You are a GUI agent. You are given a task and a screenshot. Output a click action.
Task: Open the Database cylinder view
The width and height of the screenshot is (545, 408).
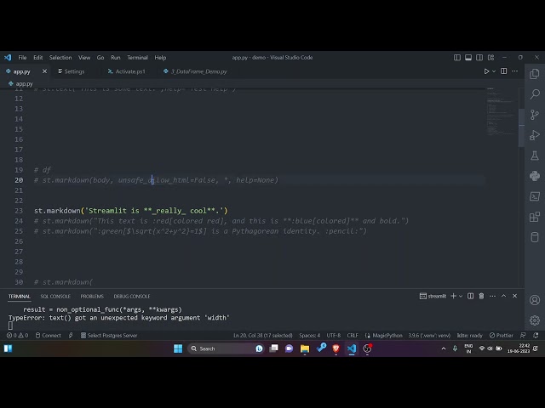pyautogui.click(x=535, y=237)
